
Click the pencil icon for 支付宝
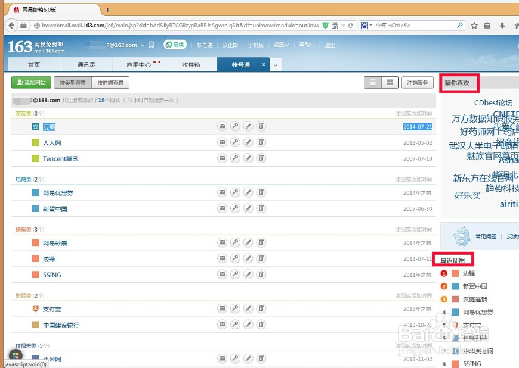click(x=248, y=308)
